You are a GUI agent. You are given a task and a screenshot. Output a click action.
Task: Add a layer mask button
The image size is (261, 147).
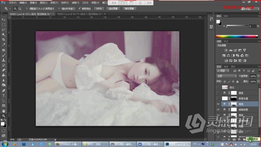click(x=234, y=140)
